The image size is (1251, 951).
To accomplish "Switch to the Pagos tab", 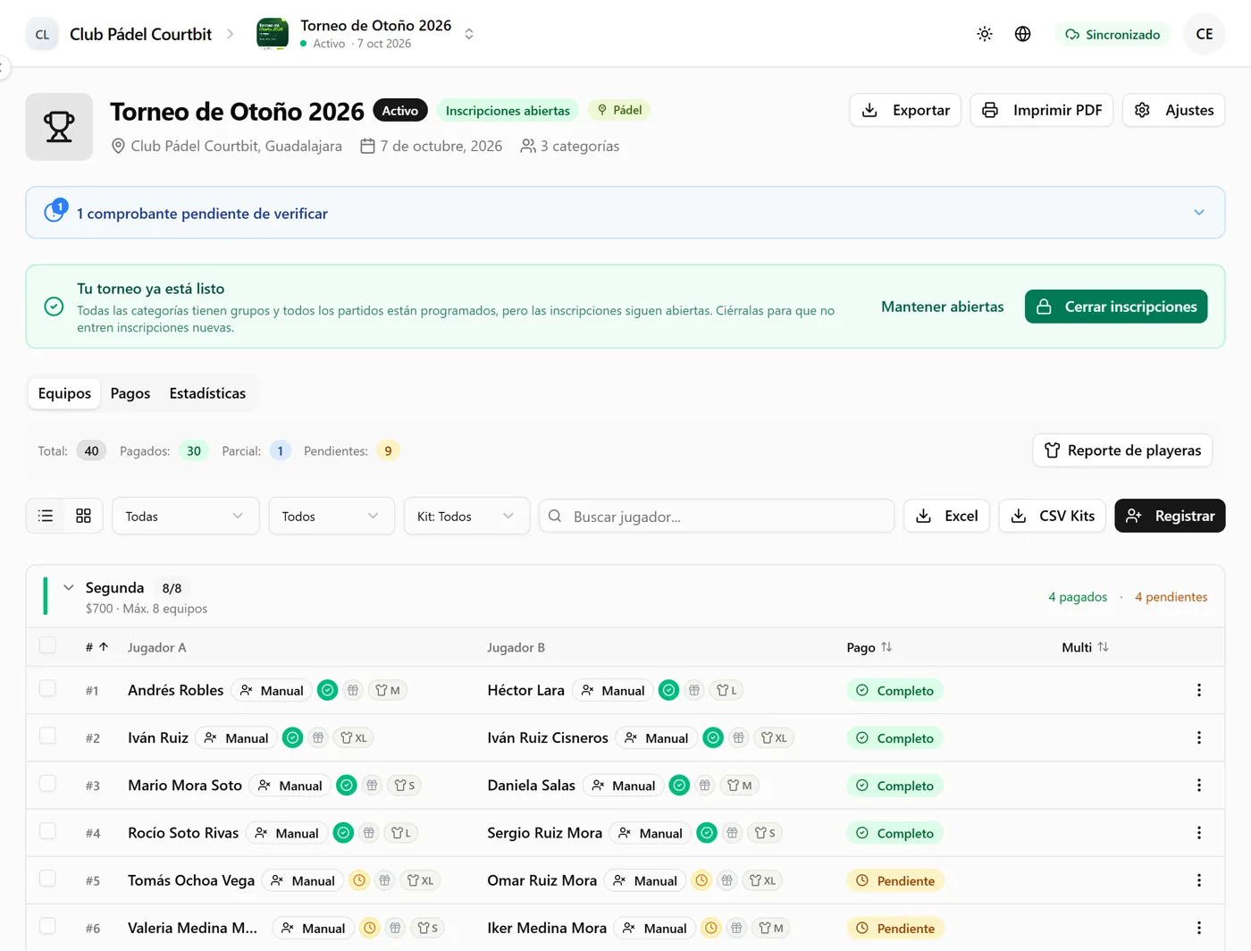I will tap(130, 393).
